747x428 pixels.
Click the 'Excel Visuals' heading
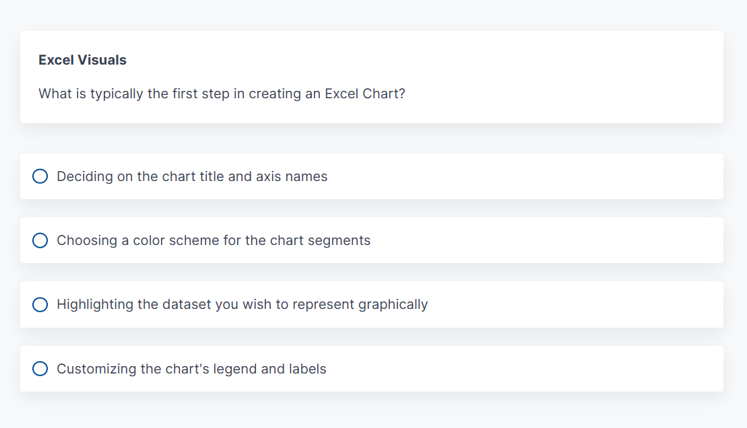click(82, 60)
